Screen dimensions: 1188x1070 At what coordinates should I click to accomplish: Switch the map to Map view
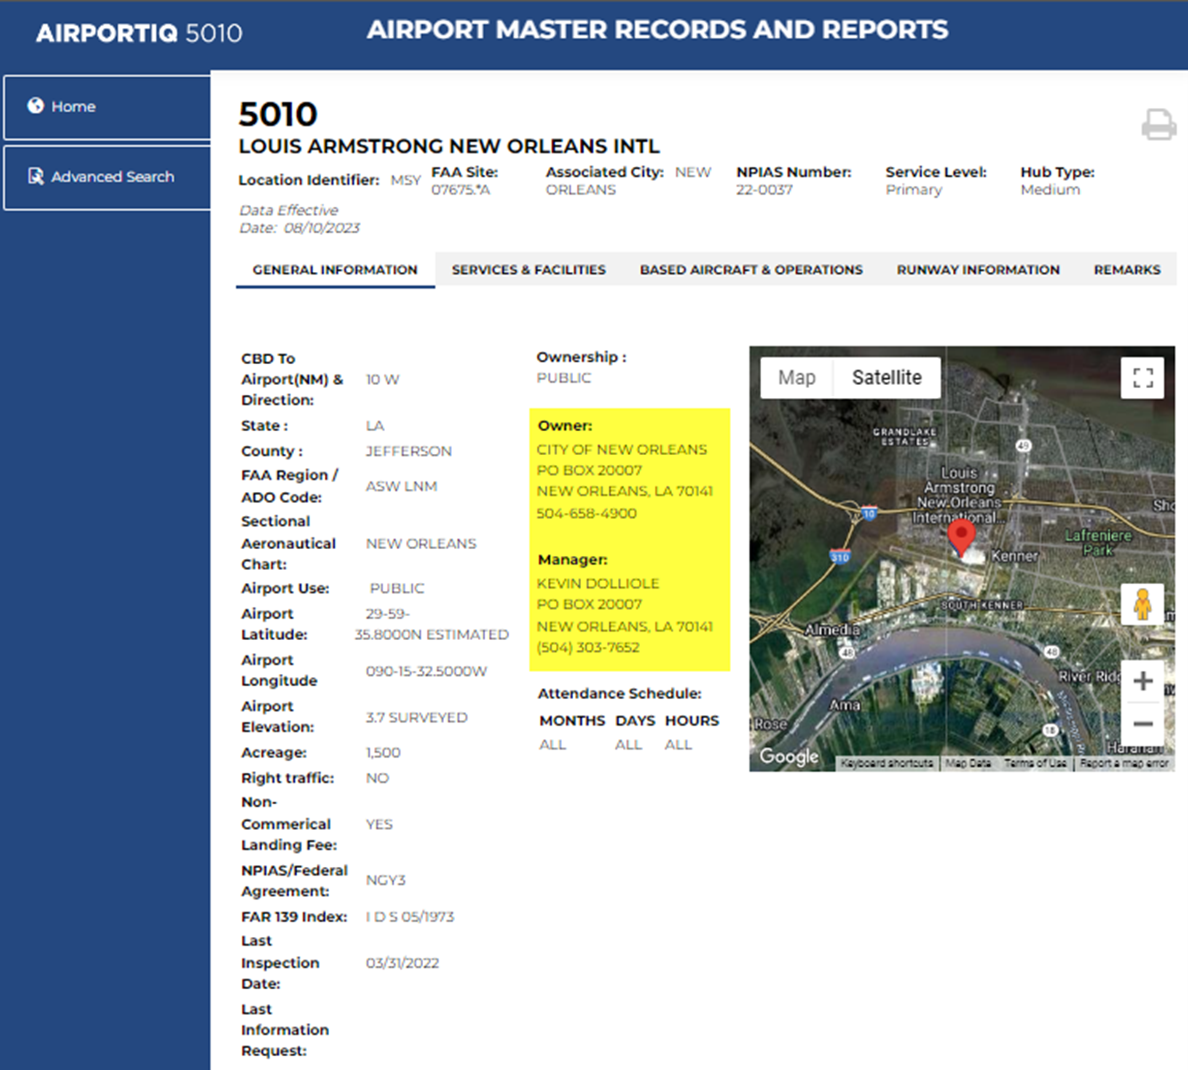point(797,377)
